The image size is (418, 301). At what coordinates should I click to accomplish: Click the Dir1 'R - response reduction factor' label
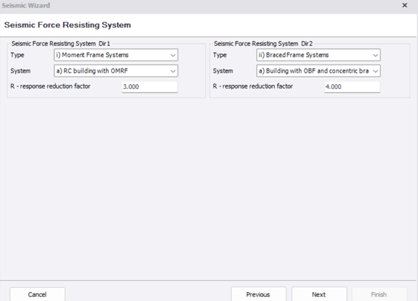[x=50, y=86]
